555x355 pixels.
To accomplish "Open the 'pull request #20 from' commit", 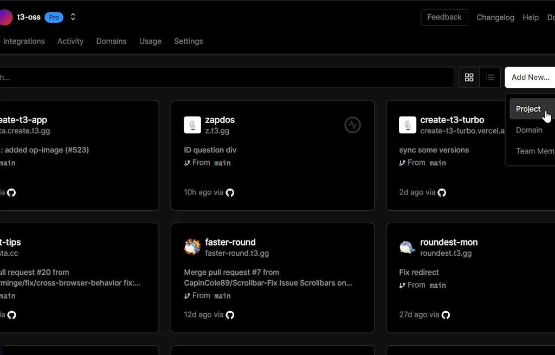I will [70, 277].
